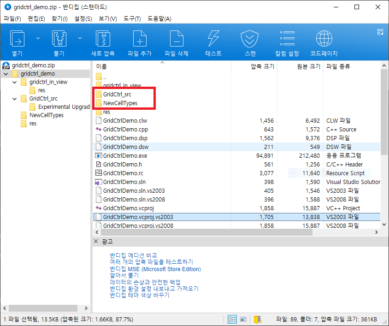This screenshot has width=389, height=326.
Task: Click the parent folder '..' icon
Action: point(99,77)
